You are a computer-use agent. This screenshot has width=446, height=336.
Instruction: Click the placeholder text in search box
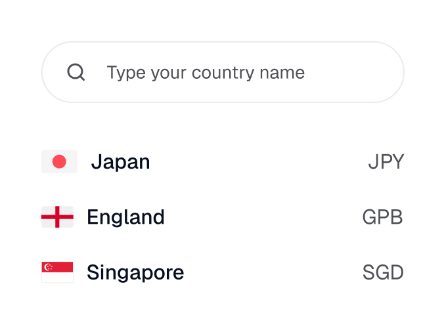(x=206, y=72)
